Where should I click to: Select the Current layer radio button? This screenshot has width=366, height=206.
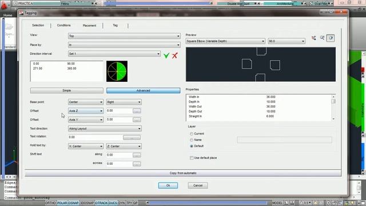click(192, 134)
